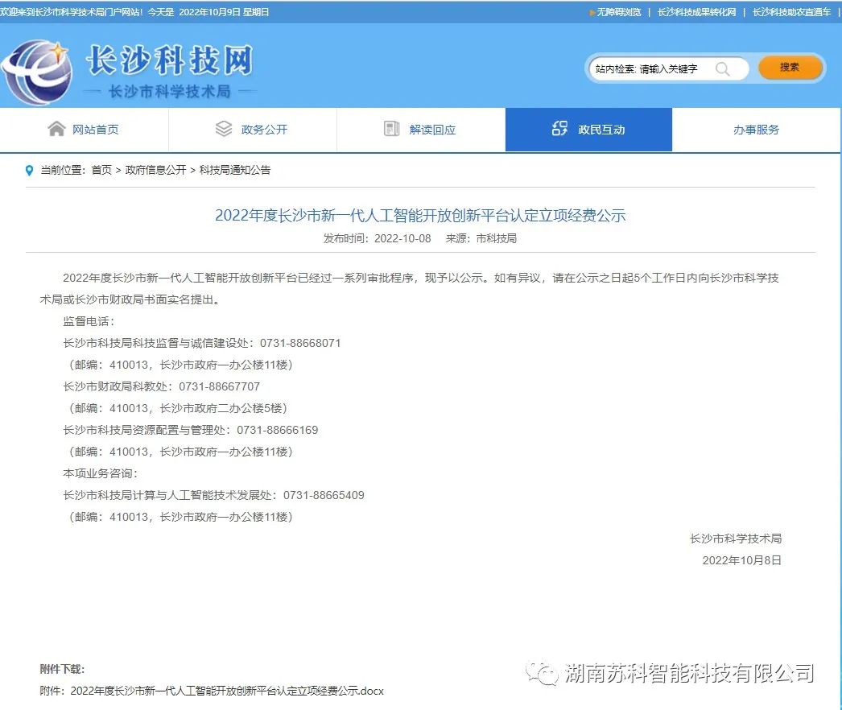This screenshot has width=842, height=710.
Task: Type in the 站内检索 keyword field
Action: click(652, 69)
